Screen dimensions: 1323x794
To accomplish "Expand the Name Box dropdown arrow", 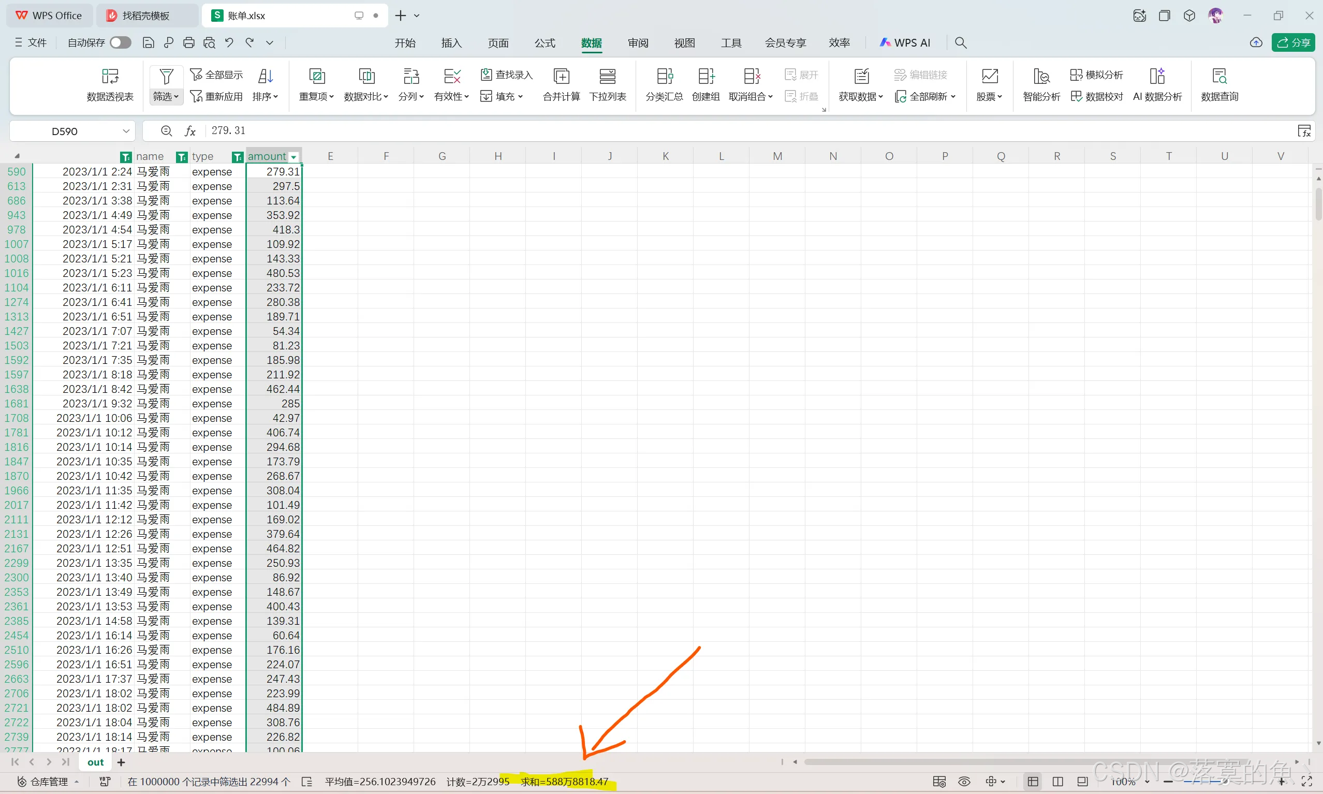I will [x=126, y=131].
